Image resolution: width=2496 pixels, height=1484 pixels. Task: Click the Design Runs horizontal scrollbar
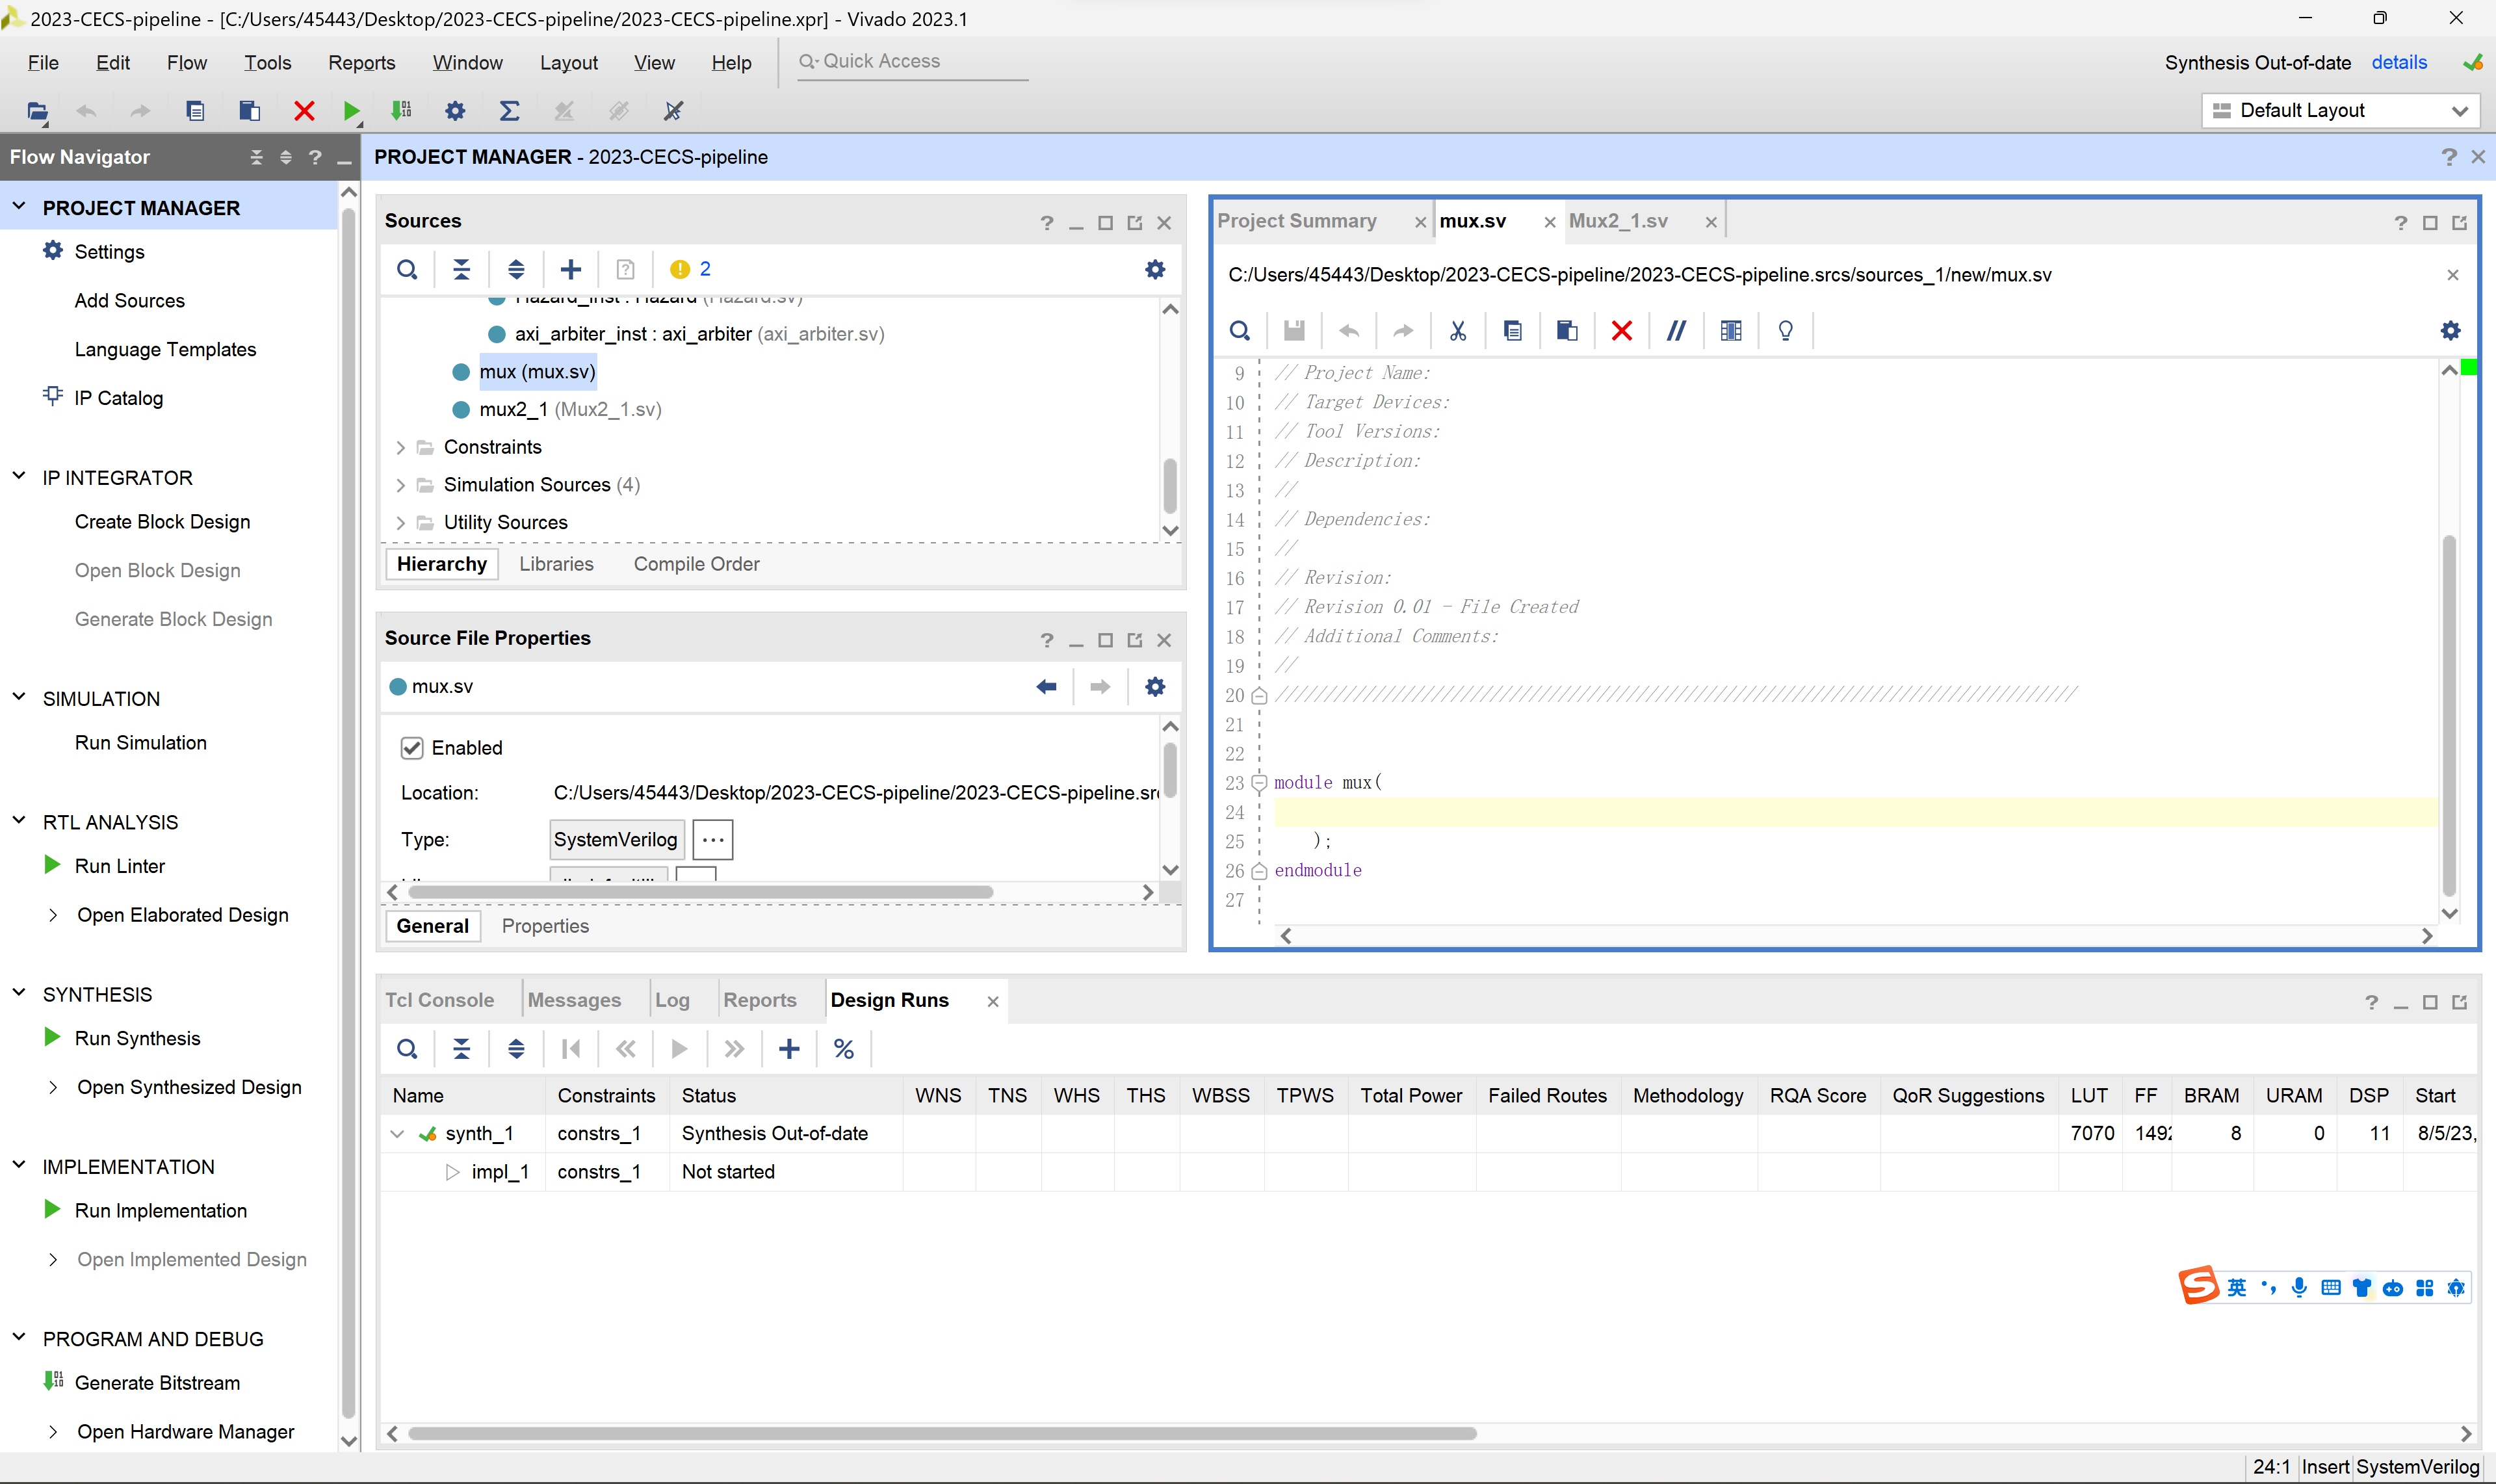[942, 1433]
